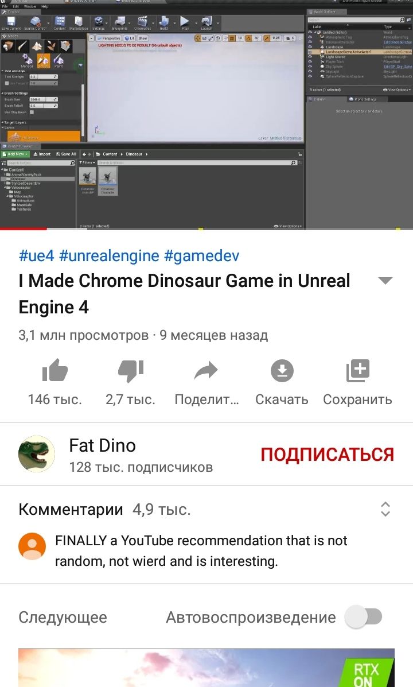The height and width of the screenshot is (687, 413).
Task: Open the #unrealengine hashtag link
Action: (109, 255)
